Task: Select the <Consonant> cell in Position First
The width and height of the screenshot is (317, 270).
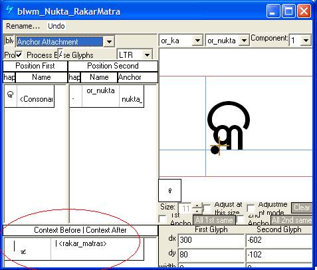Action: [35, 96]
